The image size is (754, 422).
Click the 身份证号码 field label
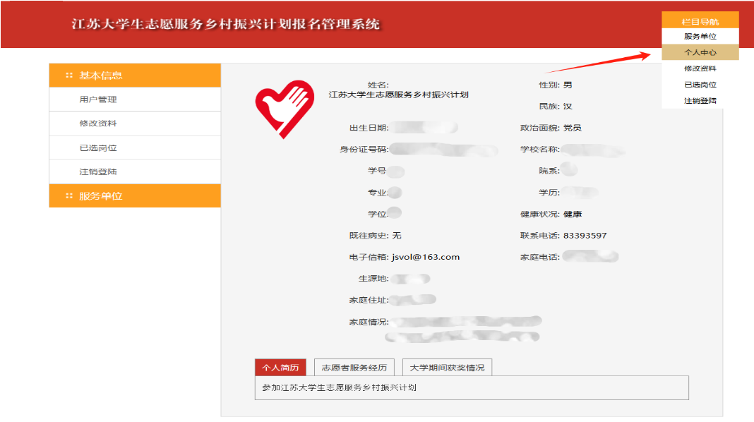click(x=364, y=150)
